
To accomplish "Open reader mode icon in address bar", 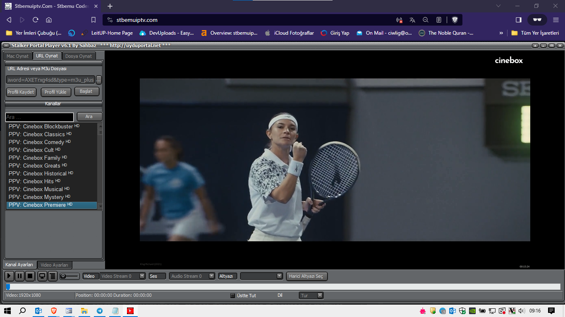I will point(439,20).
